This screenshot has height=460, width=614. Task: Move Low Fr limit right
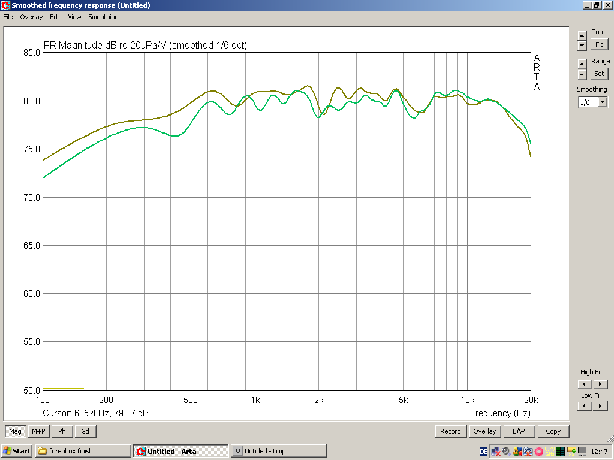[600, 406]
